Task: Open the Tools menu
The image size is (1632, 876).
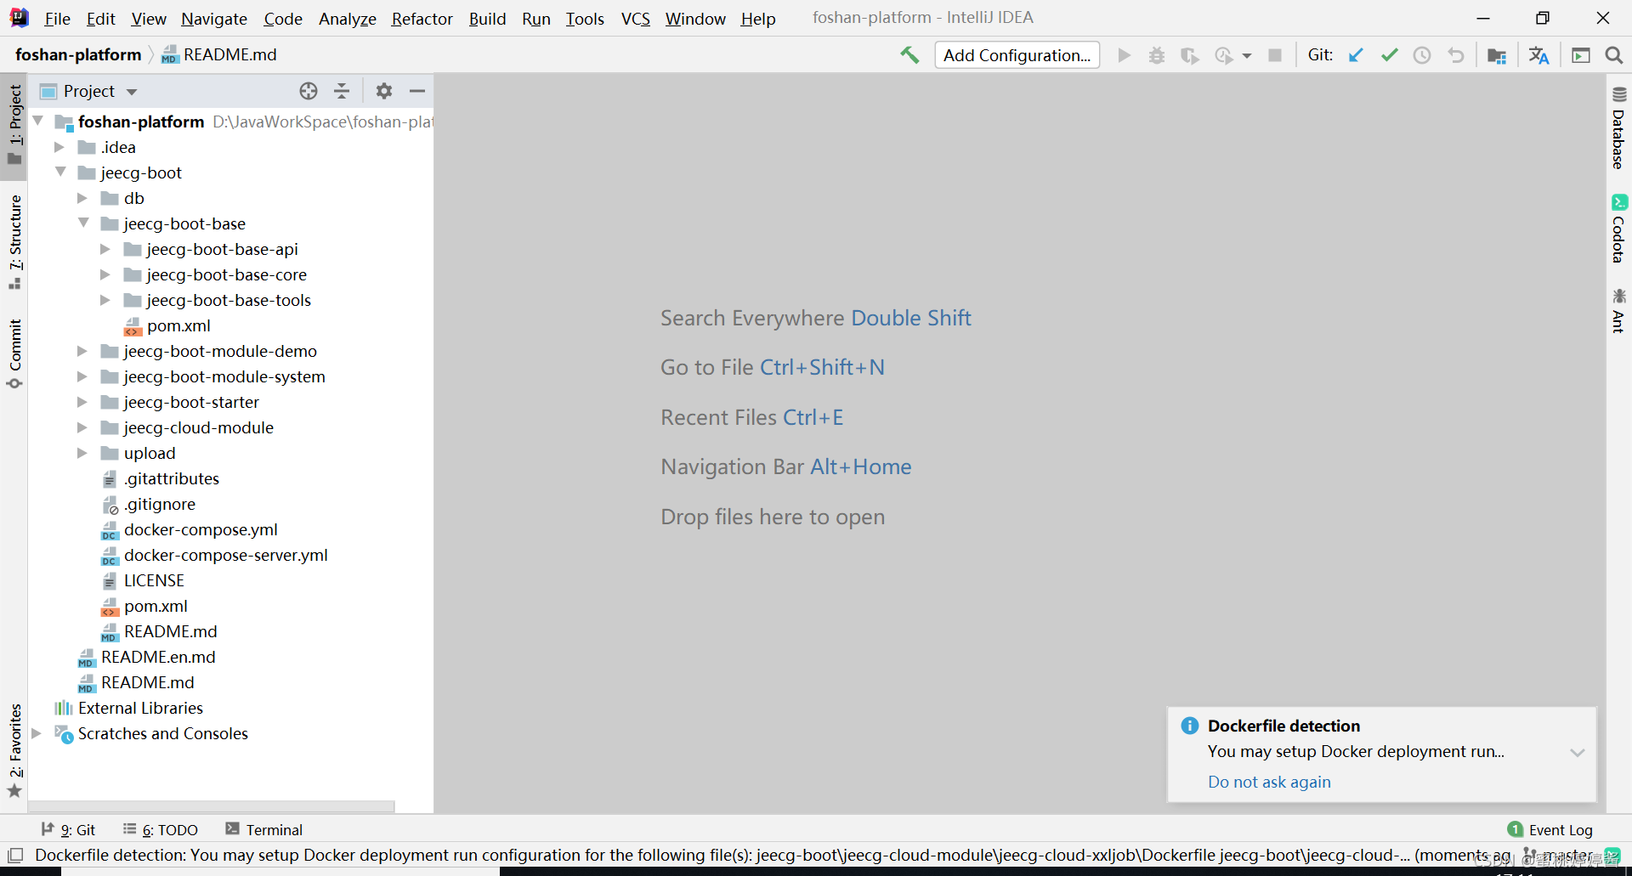Action: (585, 19)
